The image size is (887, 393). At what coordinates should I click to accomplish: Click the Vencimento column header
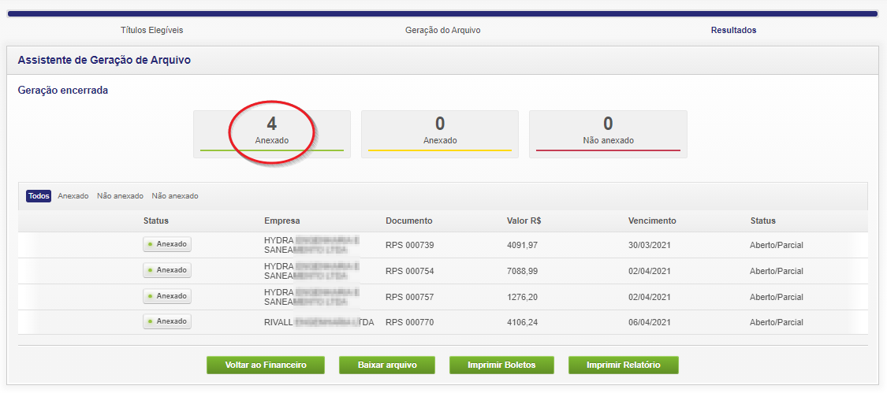[x=652, y=221]
